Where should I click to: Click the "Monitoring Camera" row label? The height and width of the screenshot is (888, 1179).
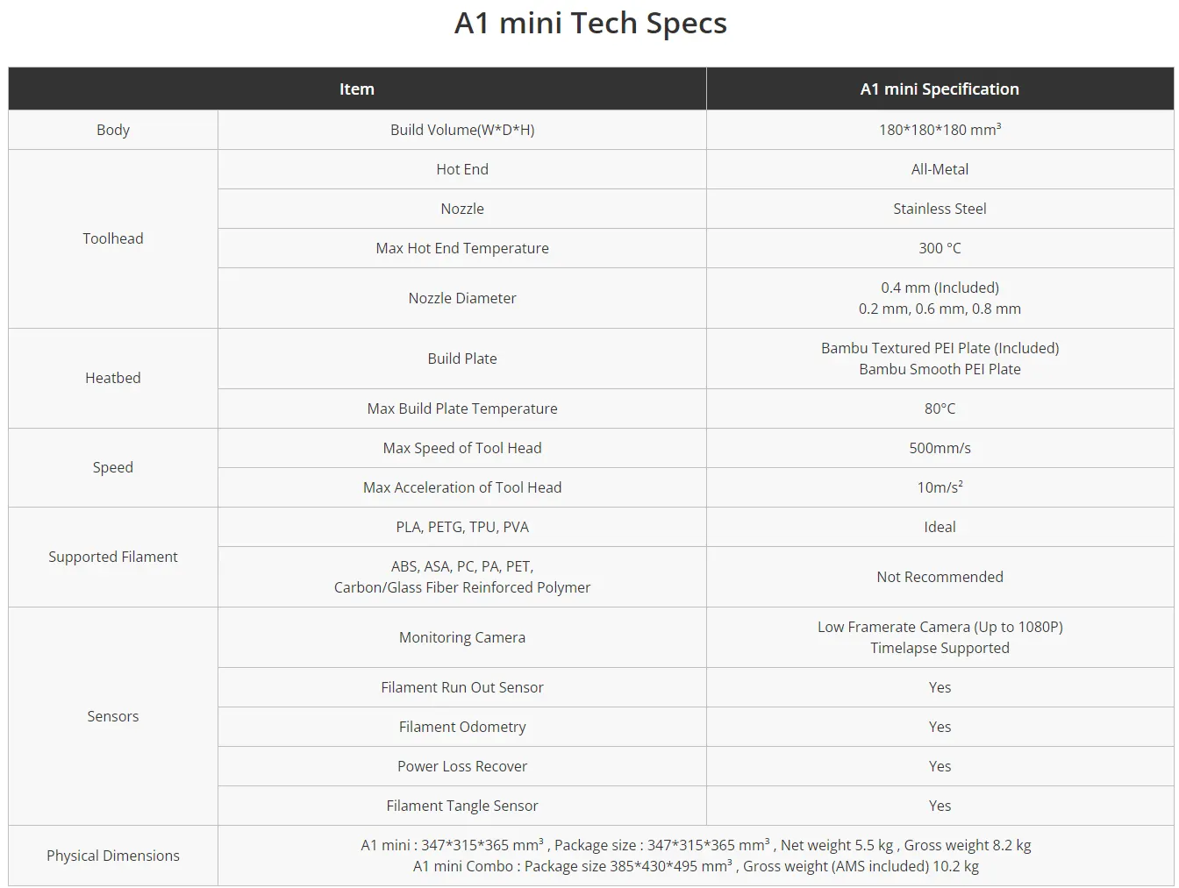coord(462,637)
